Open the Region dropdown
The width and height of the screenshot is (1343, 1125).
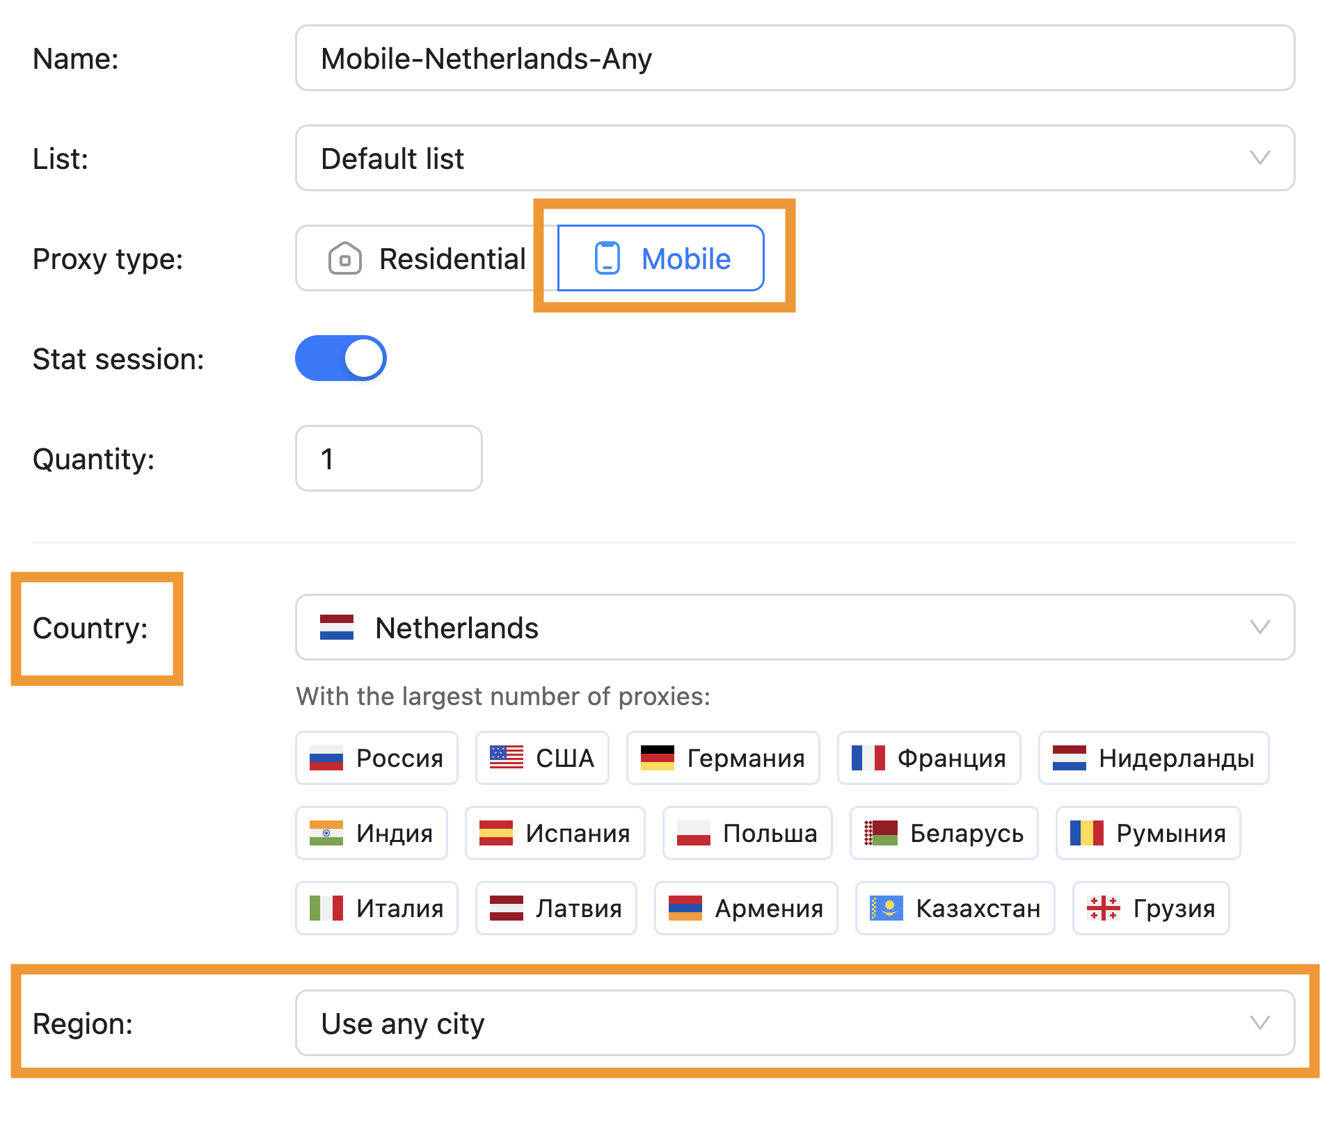pyautogui.click(x=795, y=1023)
